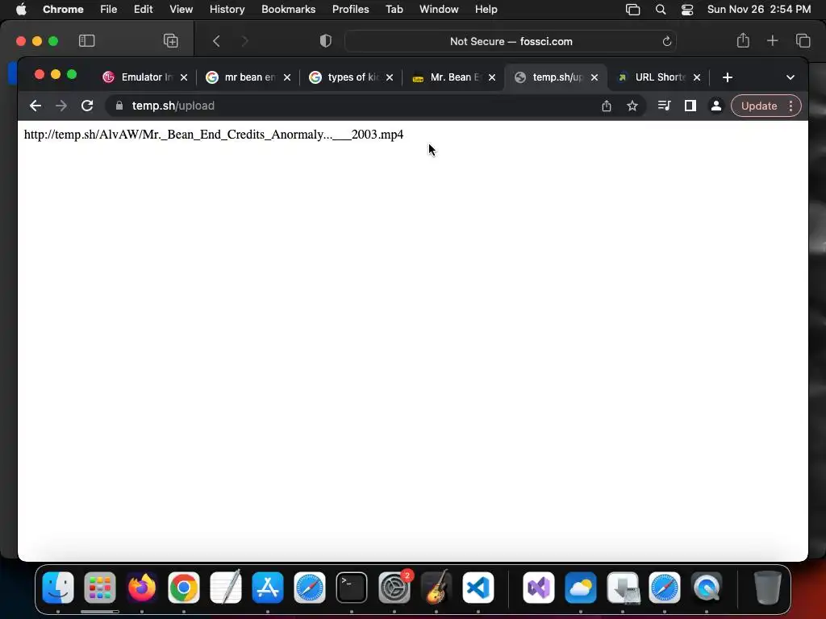This screenshot has width=826, height=619.
Task: Go back in Chrome navigation
Action: (35, 106)
